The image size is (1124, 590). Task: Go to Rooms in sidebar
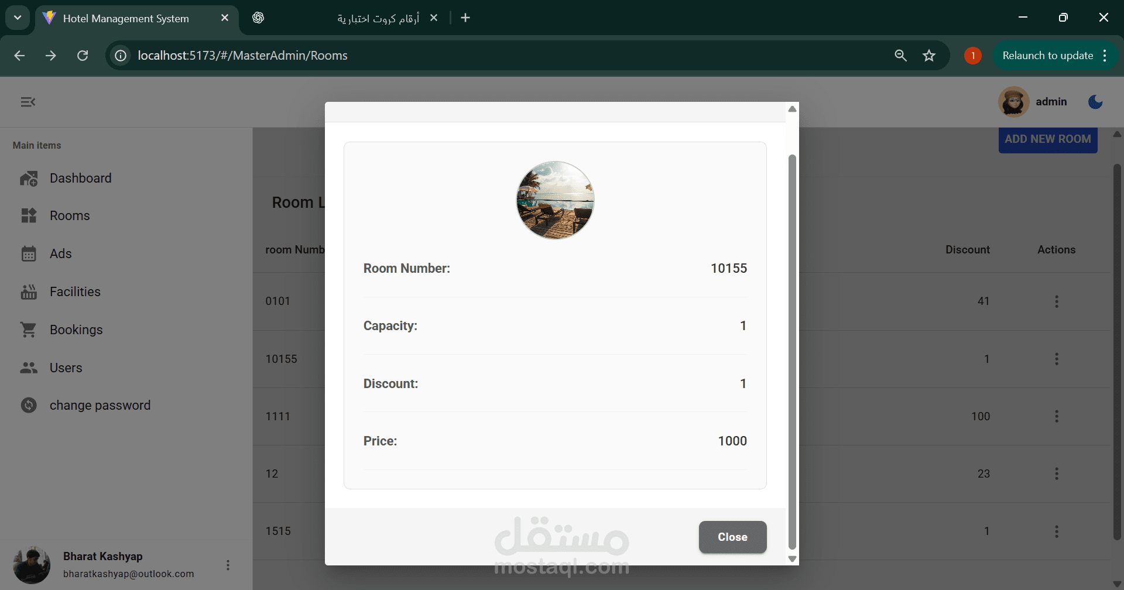70,215
